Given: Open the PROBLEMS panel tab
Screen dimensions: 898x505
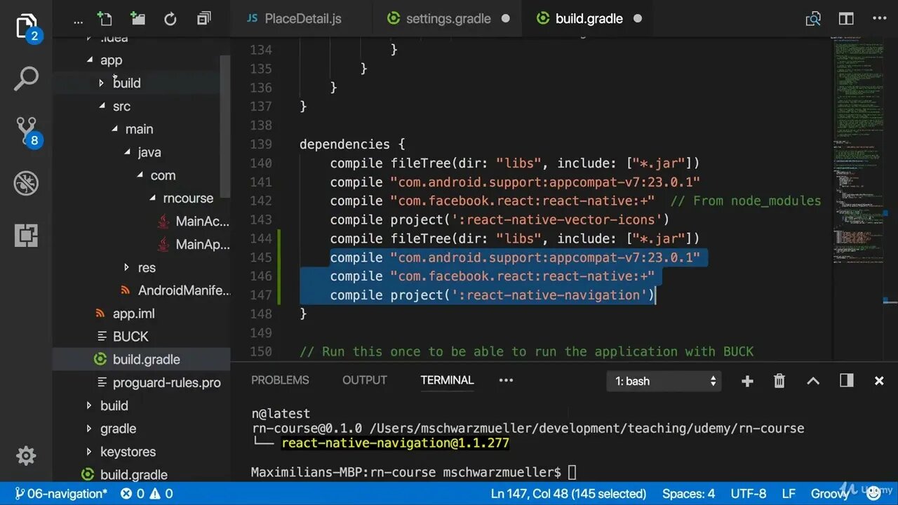Looking at the screenshot, I should click(x=280, y=380).
